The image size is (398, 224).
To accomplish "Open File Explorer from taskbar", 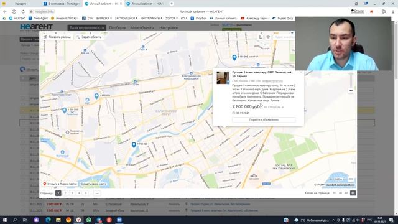I will click(58, 220).
